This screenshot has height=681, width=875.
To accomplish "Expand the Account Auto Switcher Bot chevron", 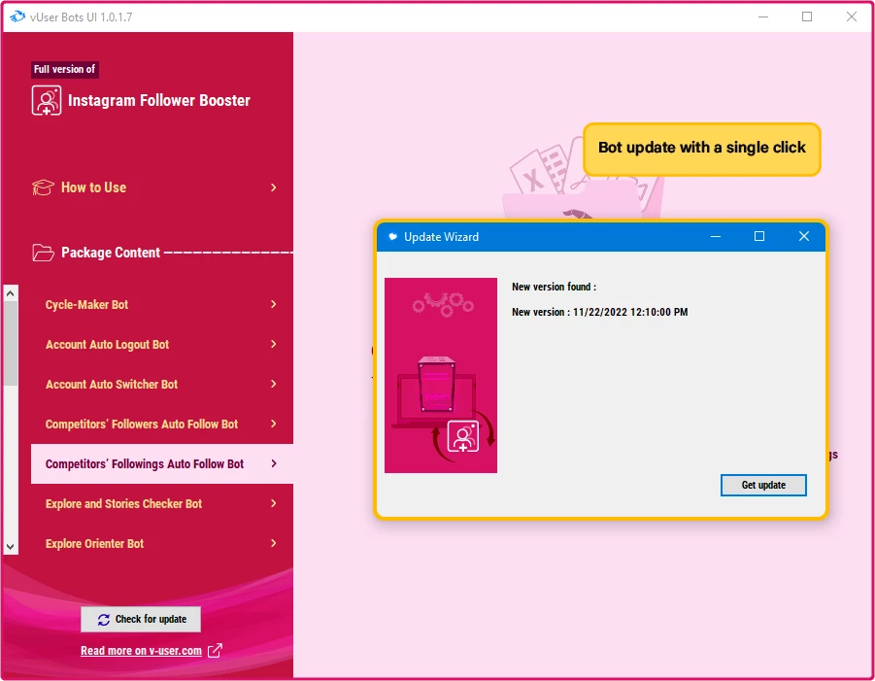I will tap(274, 384).
